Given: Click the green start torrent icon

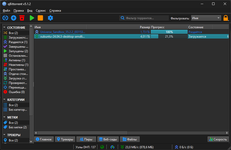Looking at the screenshot, I should coord(32,18).
